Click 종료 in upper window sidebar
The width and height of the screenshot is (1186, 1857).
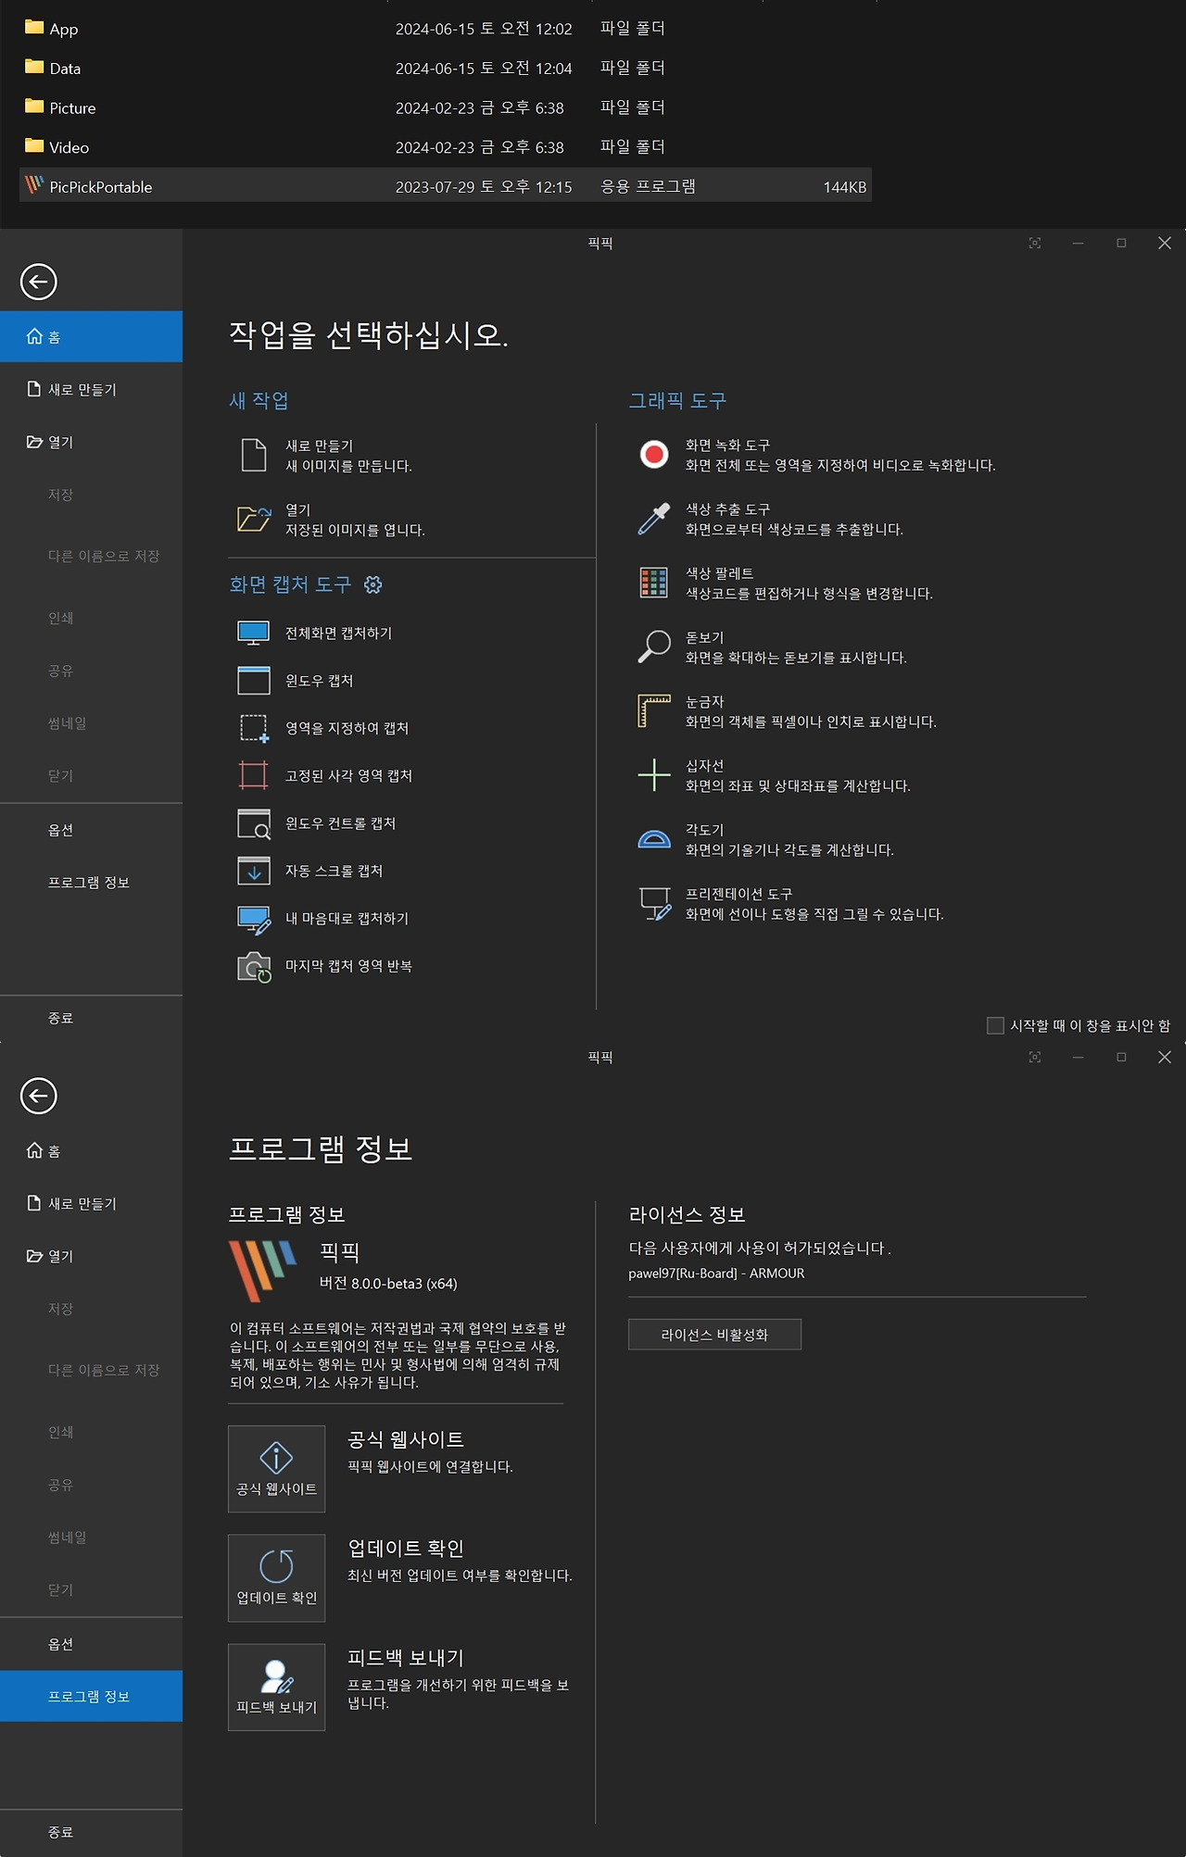pyautogui.click(x=91, y=1018)
